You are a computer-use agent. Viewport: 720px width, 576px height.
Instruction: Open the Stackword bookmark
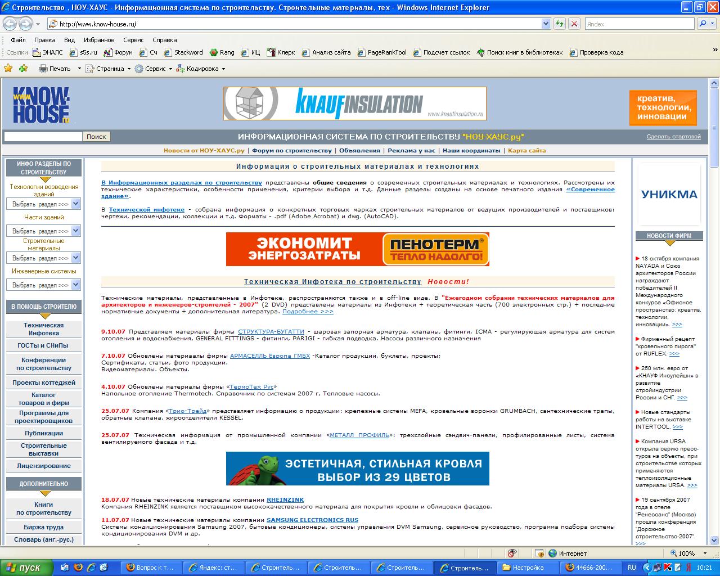(x=183, y=52)
